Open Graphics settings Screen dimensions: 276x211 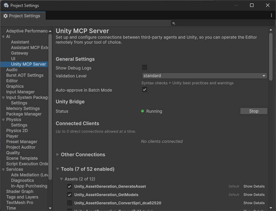(x=15, y=86)
